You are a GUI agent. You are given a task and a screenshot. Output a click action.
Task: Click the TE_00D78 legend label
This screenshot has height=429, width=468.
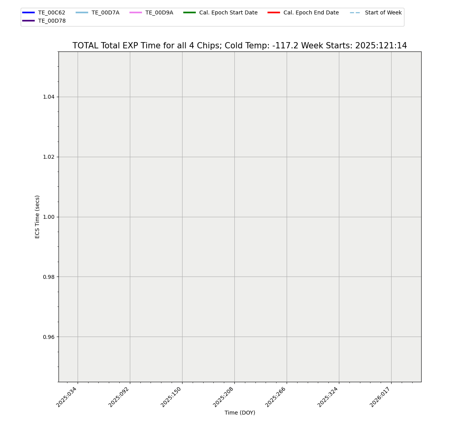pos(52,21)
